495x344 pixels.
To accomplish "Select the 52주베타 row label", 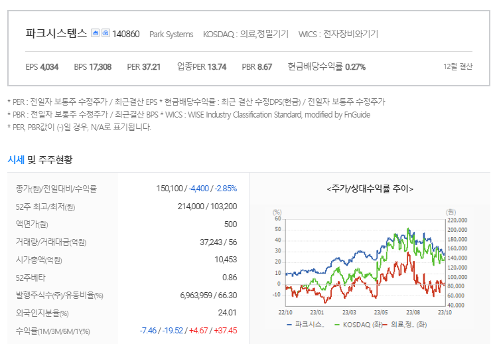I will [x=31, y=278].
